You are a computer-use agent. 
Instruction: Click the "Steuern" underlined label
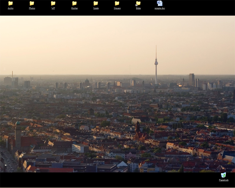coord(117,8)
